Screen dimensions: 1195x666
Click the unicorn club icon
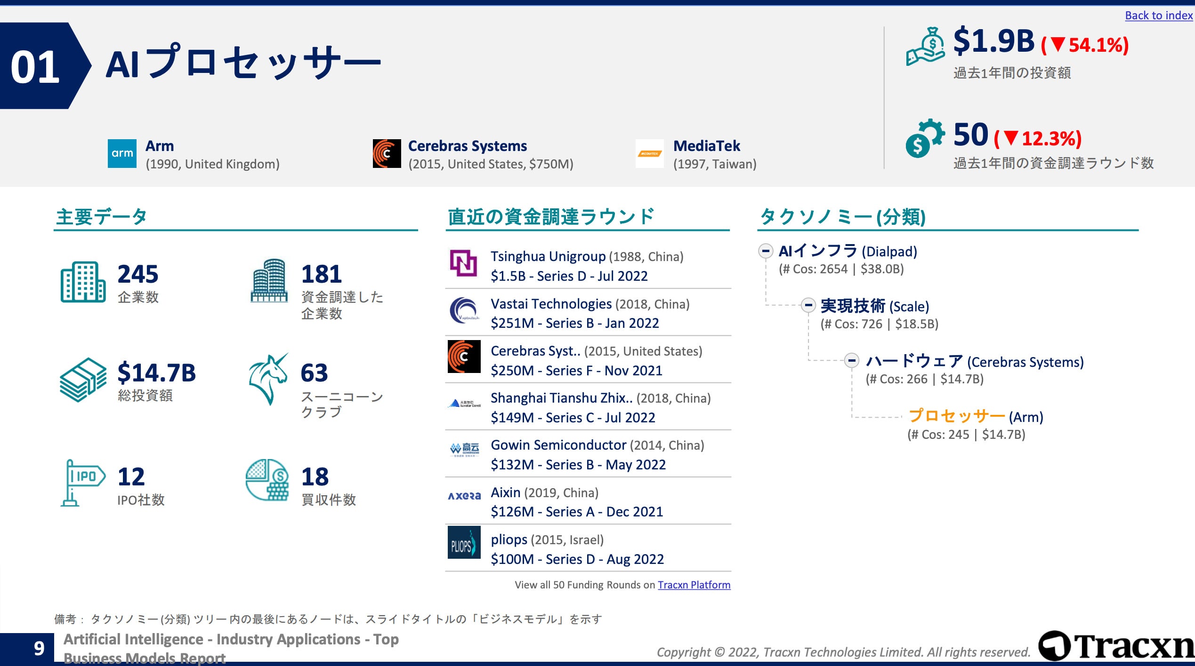pos(268,379)
